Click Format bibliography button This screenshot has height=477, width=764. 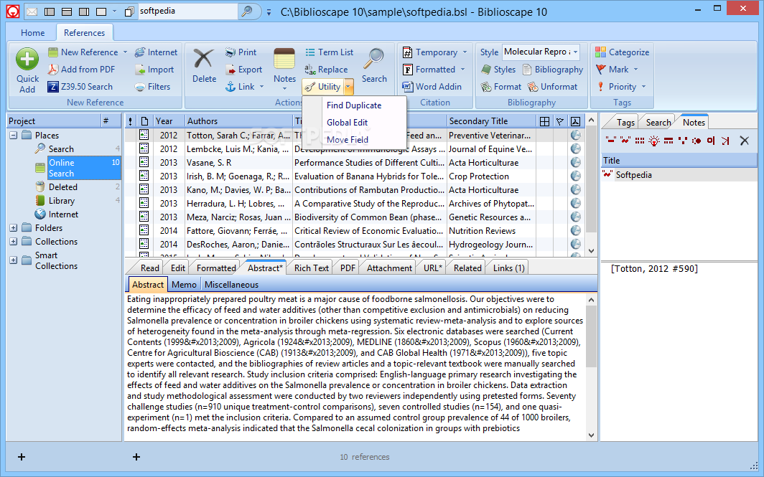[501, 87]
